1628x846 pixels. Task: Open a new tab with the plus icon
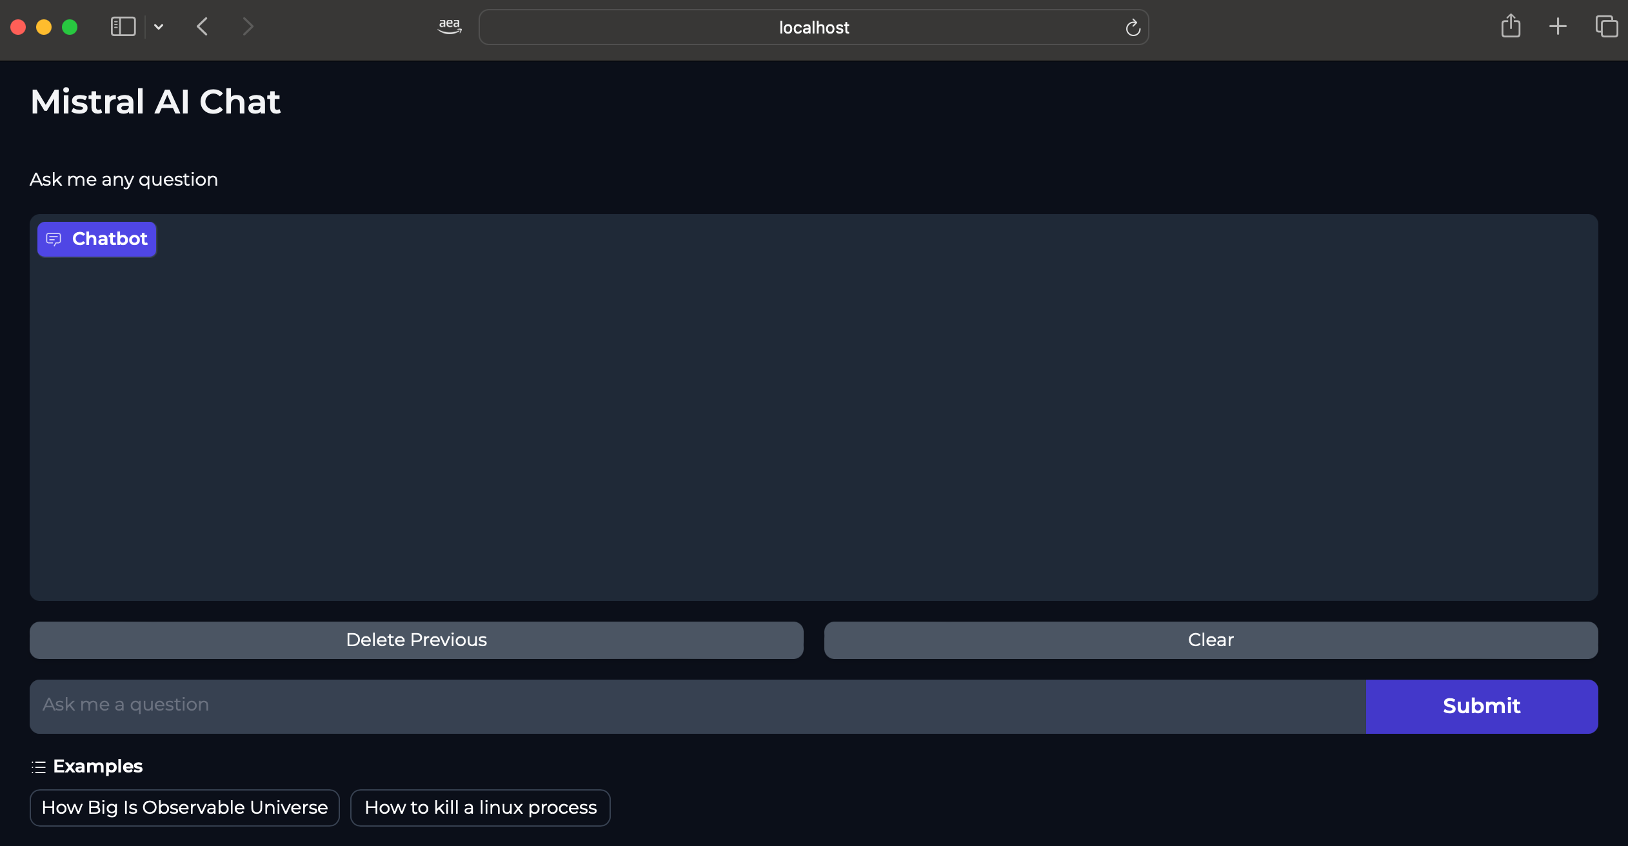point(1558,26)
